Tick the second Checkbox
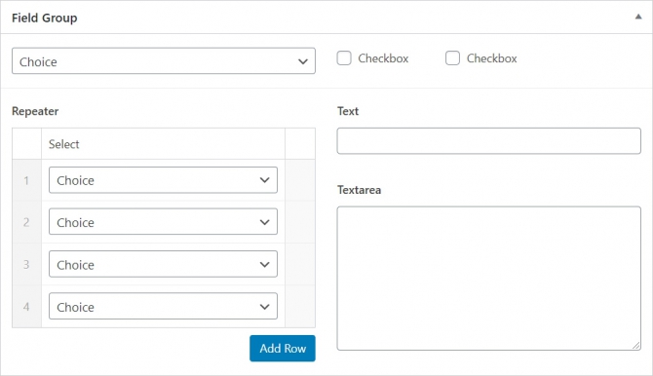Screen dimensions: 653x376 452,57
